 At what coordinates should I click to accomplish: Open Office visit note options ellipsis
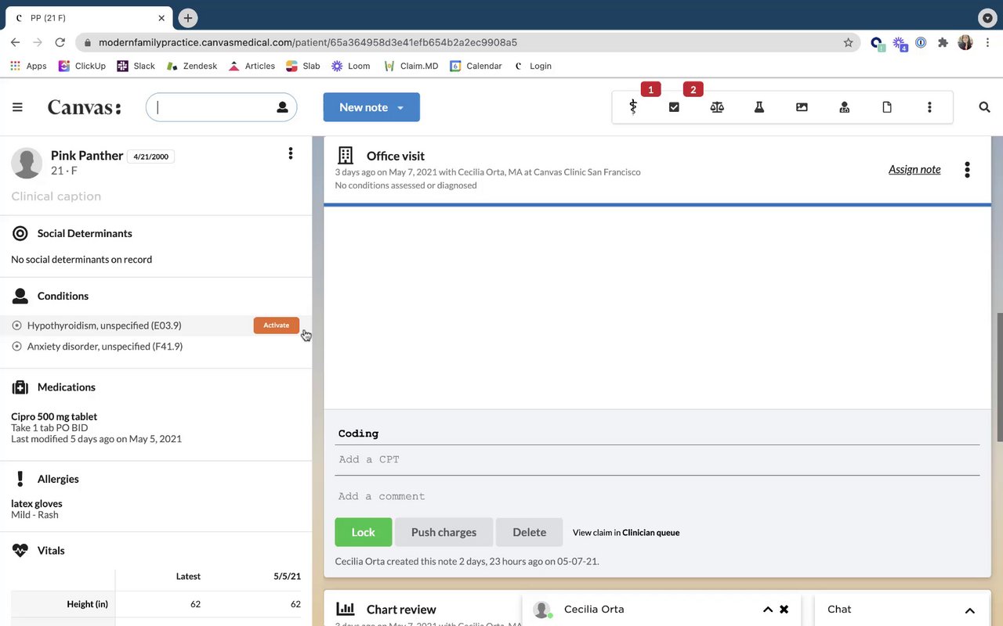point(968,169)
